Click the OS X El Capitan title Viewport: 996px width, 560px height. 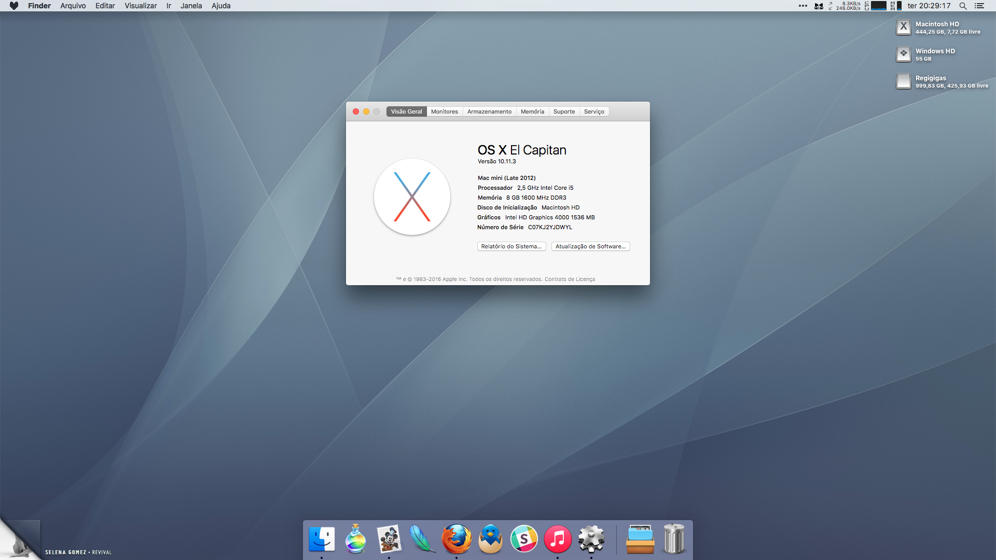tap(522, 150)
